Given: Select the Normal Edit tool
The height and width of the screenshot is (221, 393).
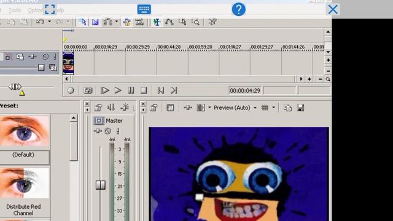Looking at the screenshot, I should (x=157, y=22).
